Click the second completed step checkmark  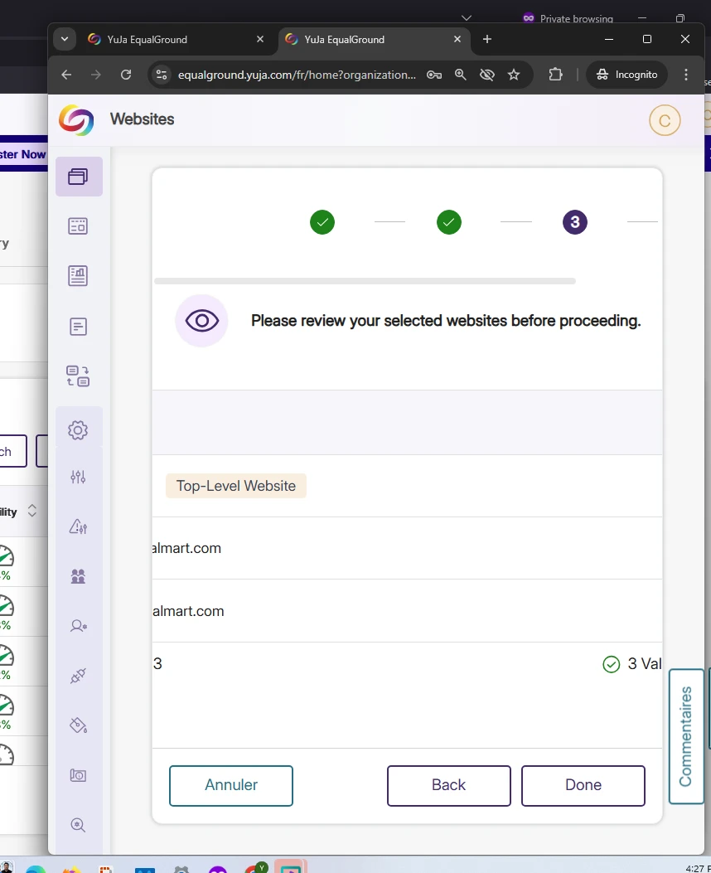[449, 222]
